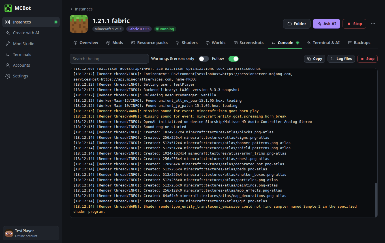Click the purple Ask AI button
385x243 pixels.
coord(326,24)
